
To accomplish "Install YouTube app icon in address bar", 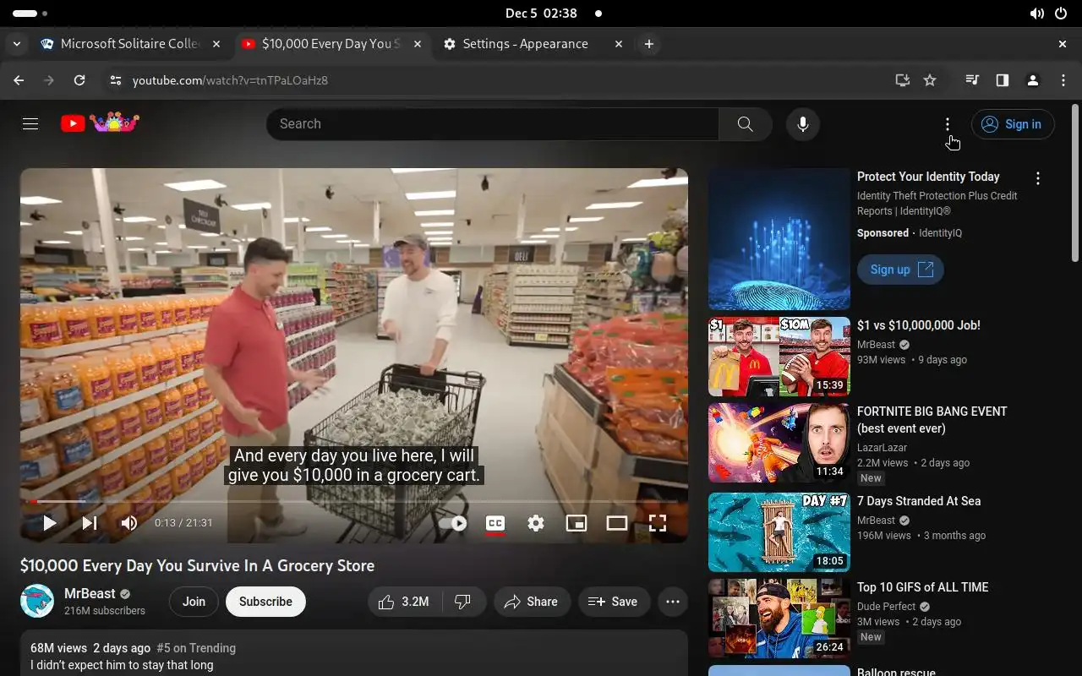I will 903,80.
